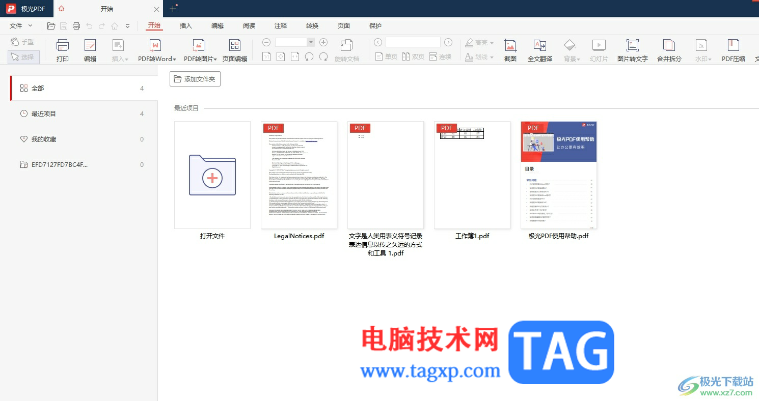
Task: Switch to the 开始 ribbon tab
Action: (x=154, y=26)
